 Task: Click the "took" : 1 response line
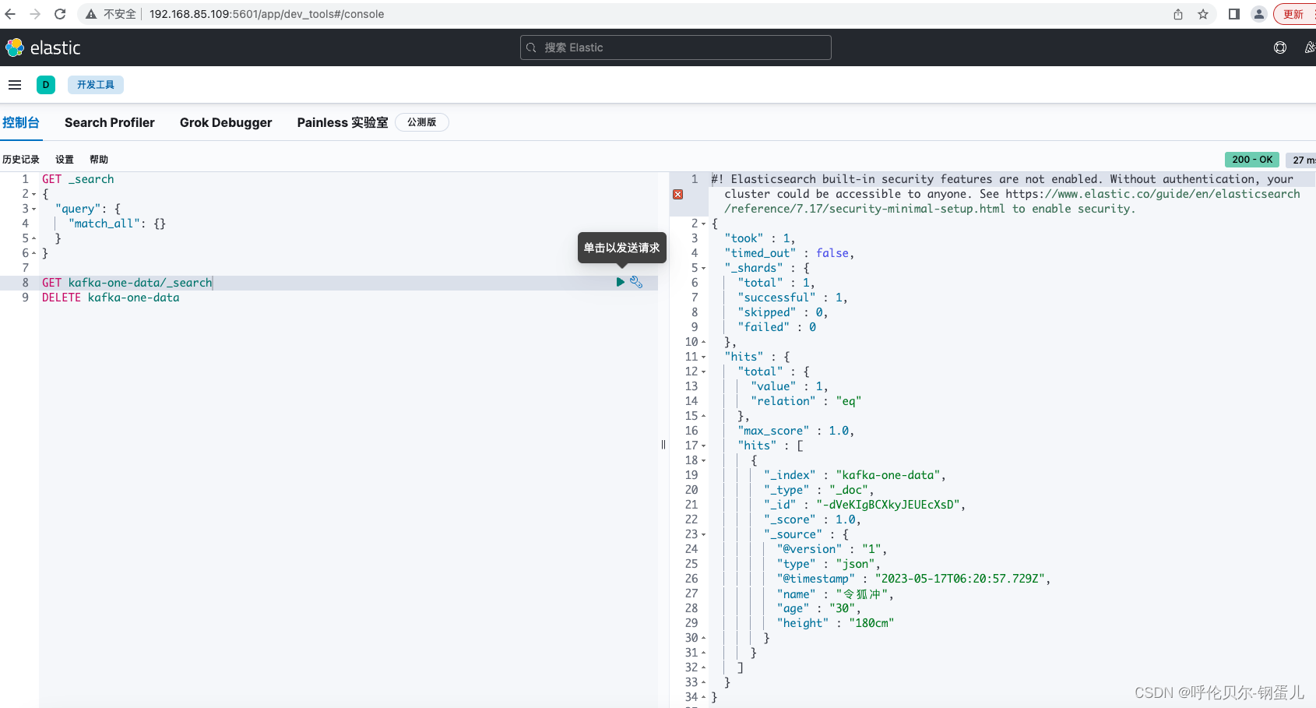(x=760, y=238)
